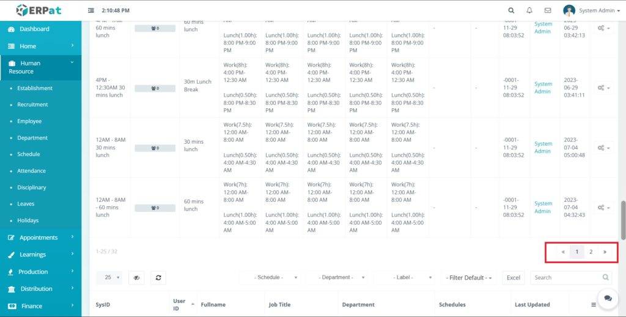This screenshot has width=626, height=317.
Task: Click the page vertical scrollbar thumb
Action: pos(623,219)
